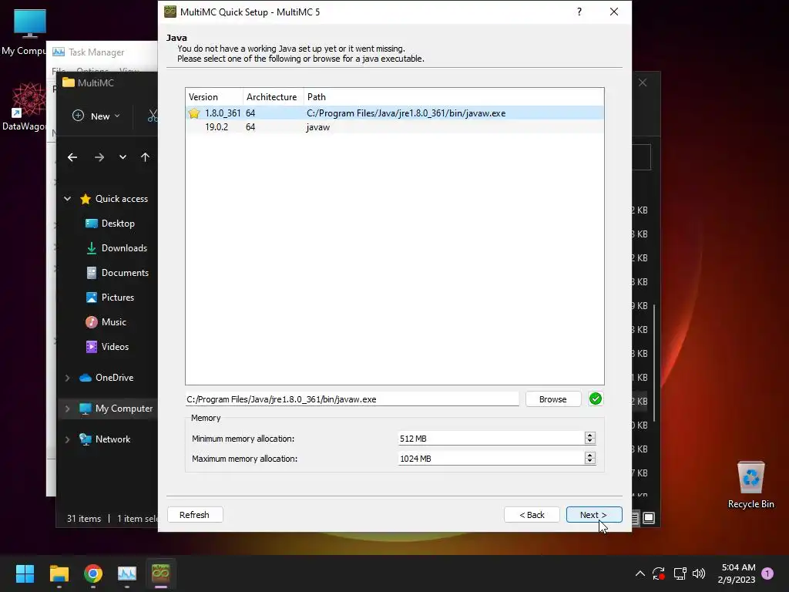Click the green Java check status icon
Image resolution: width=789 pixels, height=592 pixels.
pos(596,399)
